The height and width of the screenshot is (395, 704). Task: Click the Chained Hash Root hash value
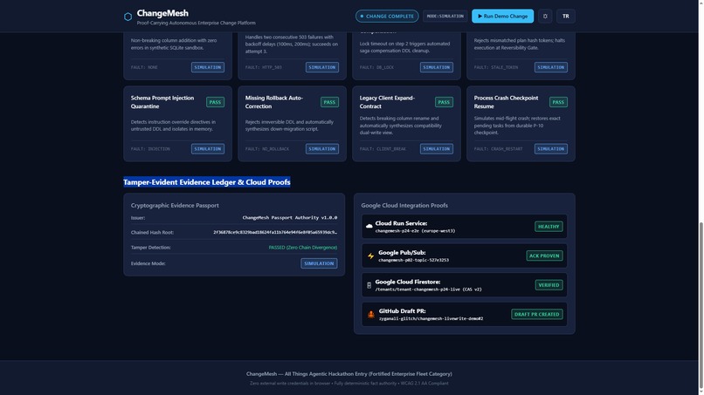pyautogui.click(x=275, y=232)
